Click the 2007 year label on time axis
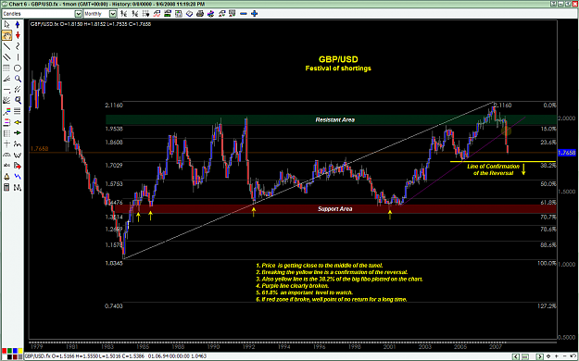The image size is (579, 361). [x=496, y=346]
